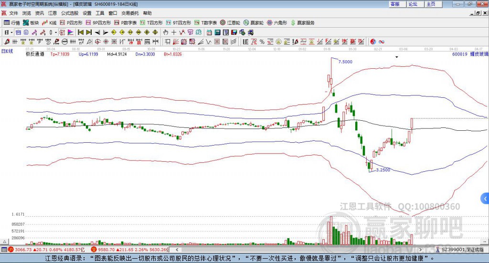489x263 pixels.
Task: Move chart left with black left arrow
Action: pos(97,32)
